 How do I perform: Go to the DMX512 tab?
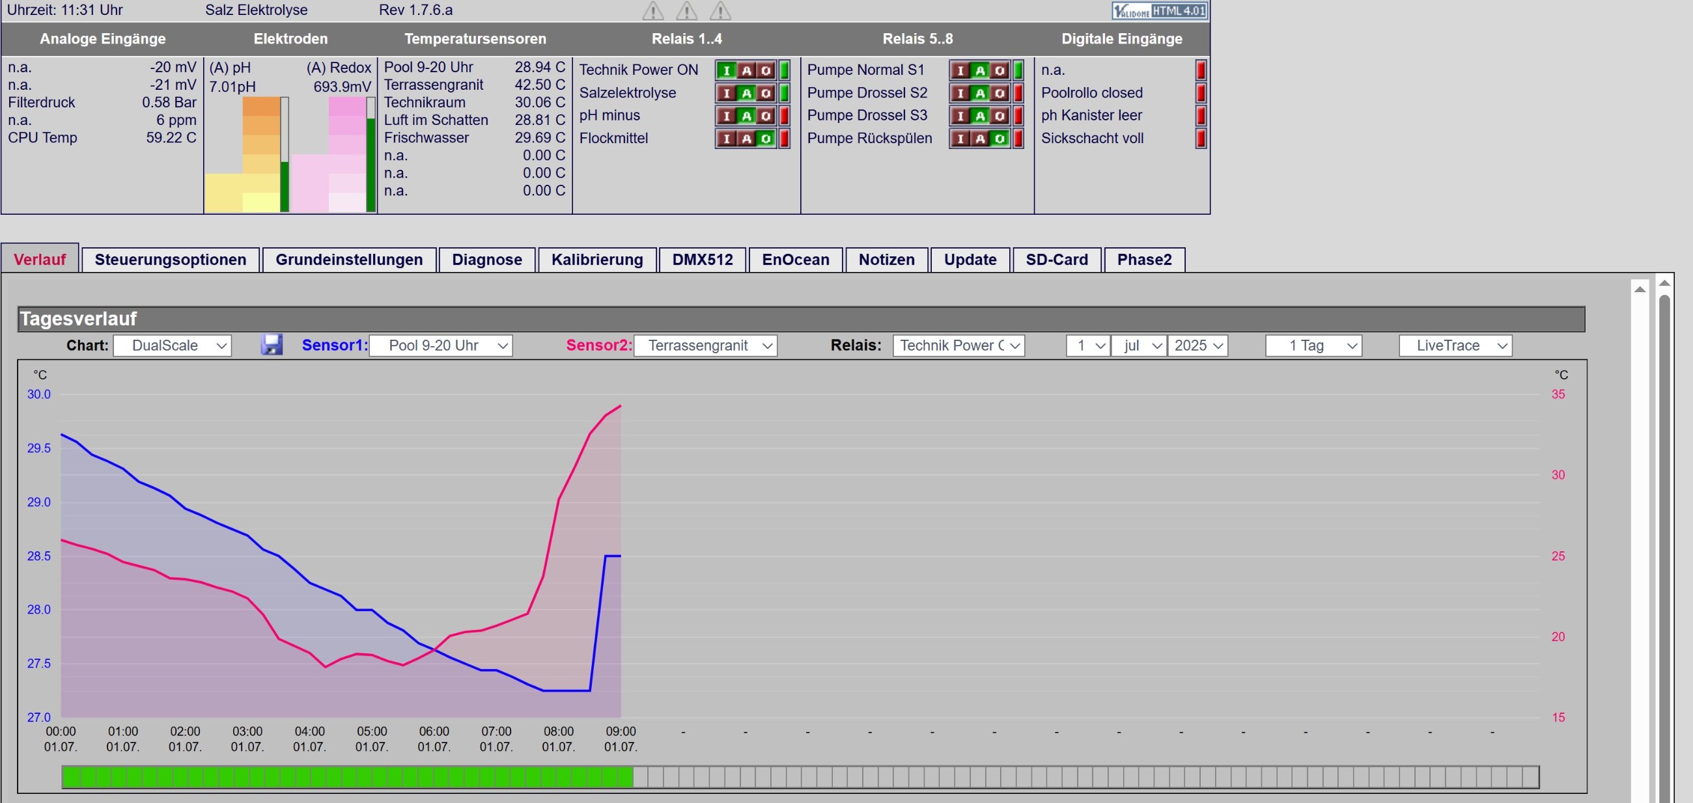(x=703, y=260)
